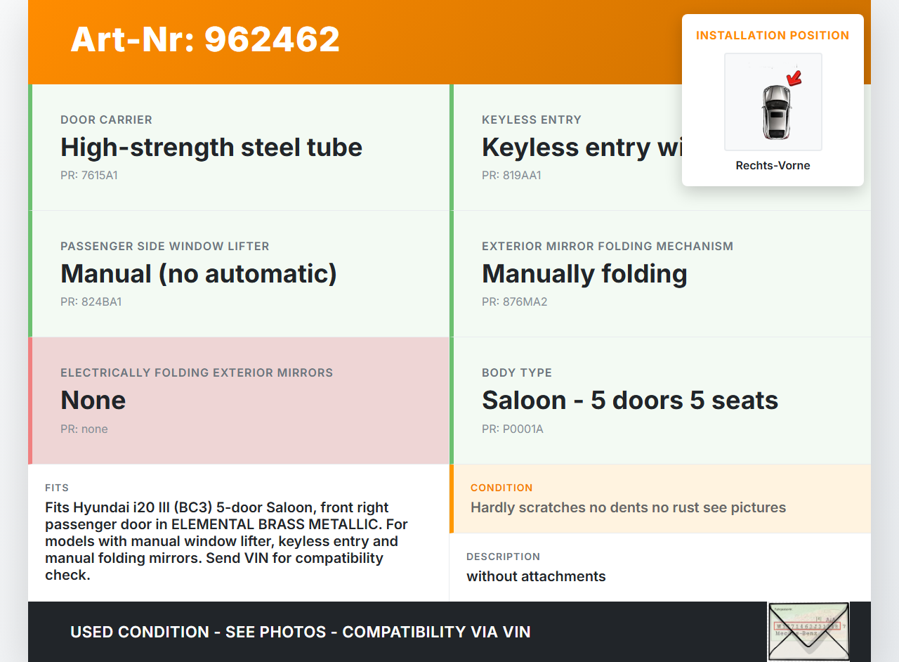Select the red None mirror value
The width and height of the screenshot is (899, 662).
93,400
